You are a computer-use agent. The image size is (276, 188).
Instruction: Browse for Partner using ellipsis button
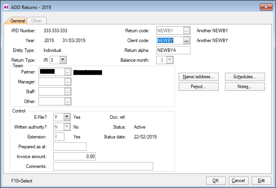68,72
